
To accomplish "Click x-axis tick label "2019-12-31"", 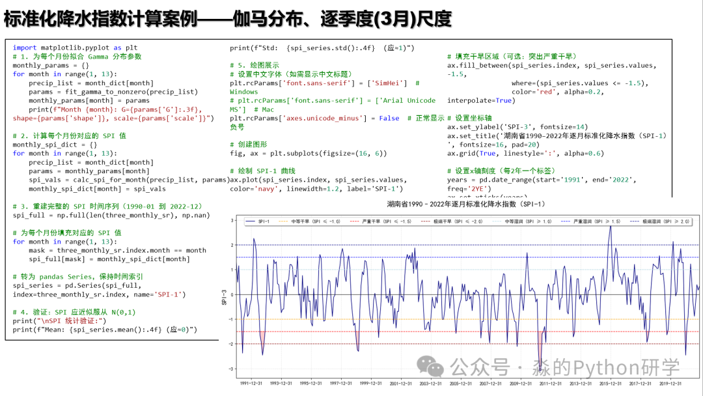I will (x=670, y=384).
